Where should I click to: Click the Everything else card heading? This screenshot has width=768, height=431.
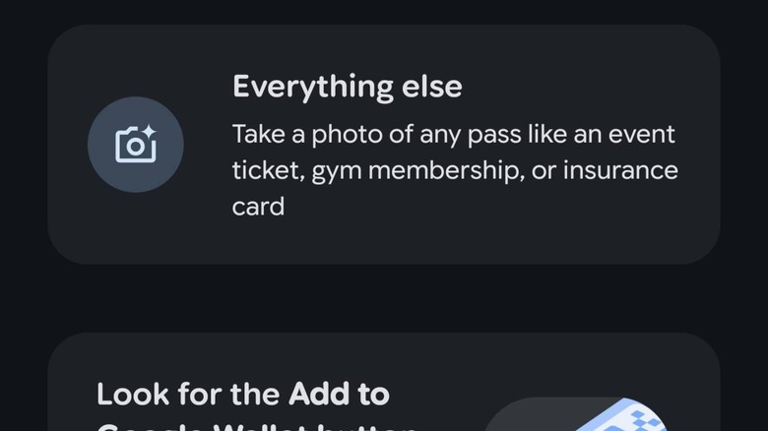(348, 87)
